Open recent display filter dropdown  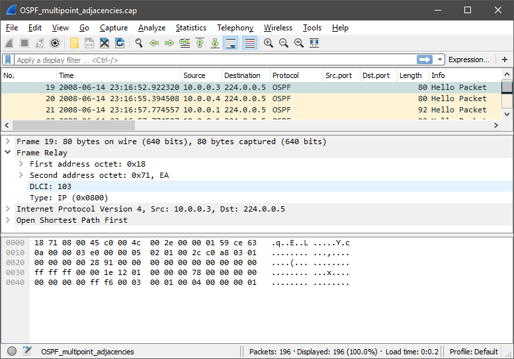coord(440,60)
